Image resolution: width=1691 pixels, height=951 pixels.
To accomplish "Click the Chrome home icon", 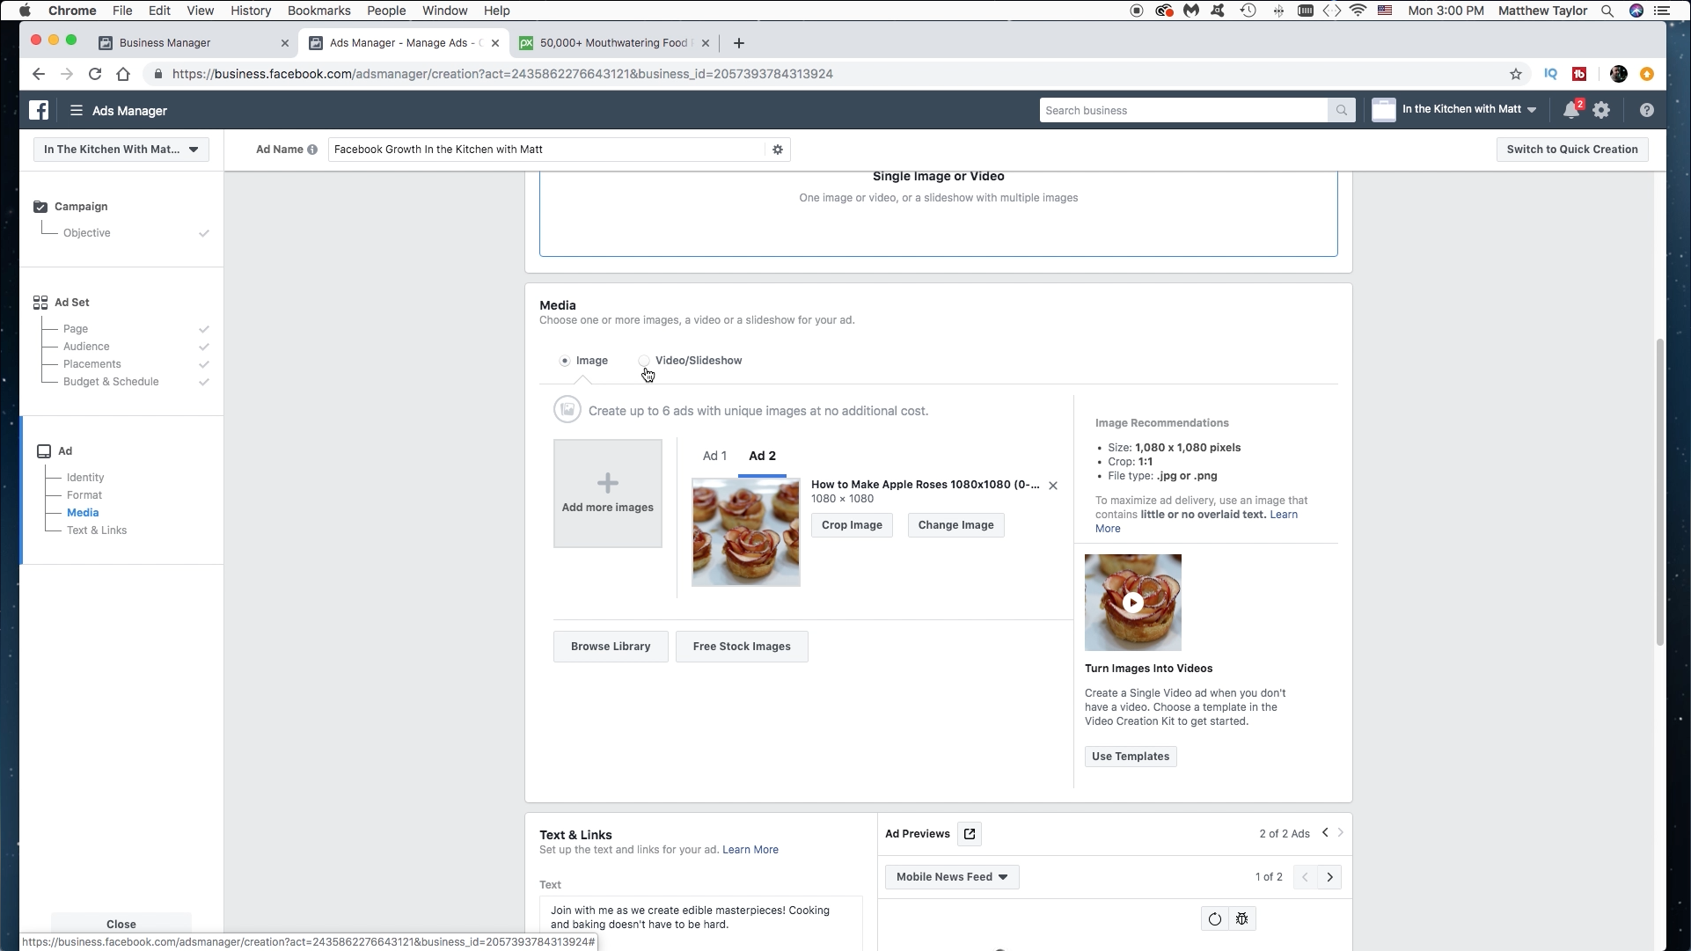I will [123, 74].
